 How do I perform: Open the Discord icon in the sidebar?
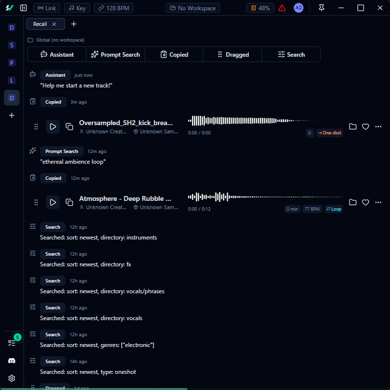[12, 361]
